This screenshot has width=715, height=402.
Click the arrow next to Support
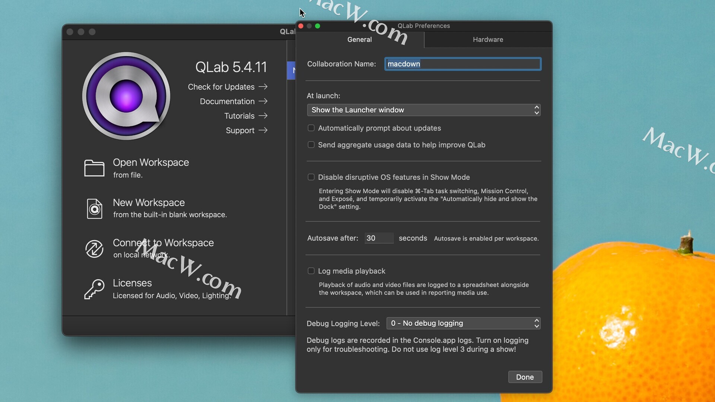(x=263, y=130)
